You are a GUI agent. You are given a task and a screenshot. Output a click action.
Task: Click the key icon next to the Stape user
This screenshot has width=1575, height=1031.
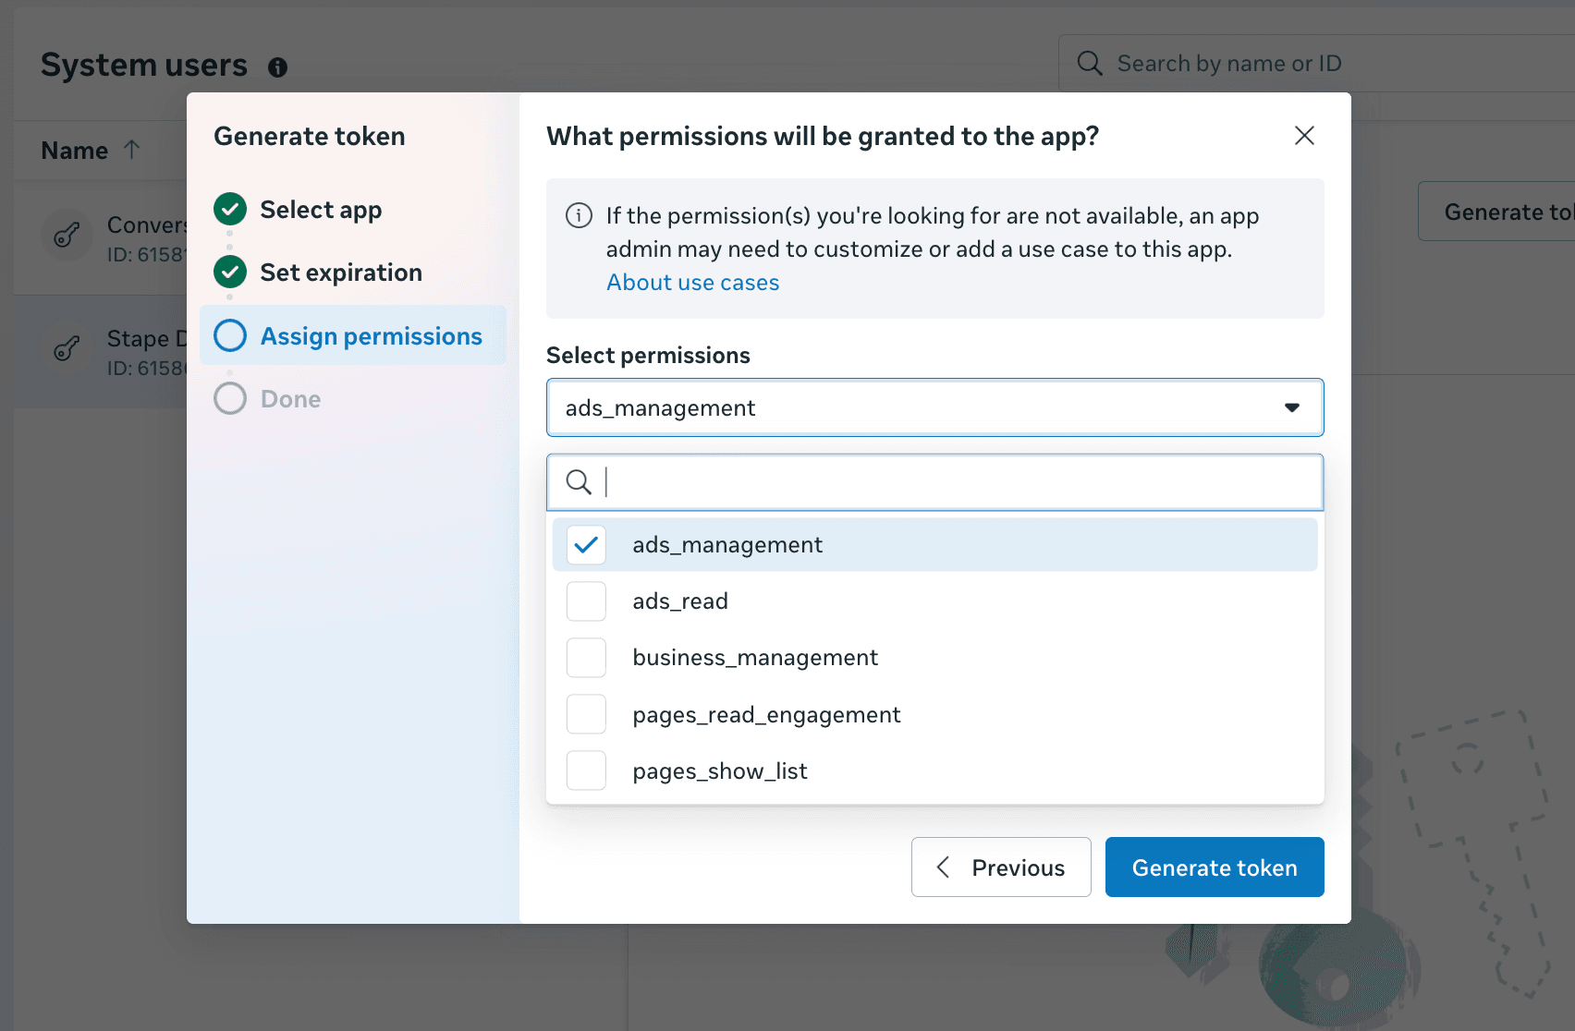[x=66, y=348]
